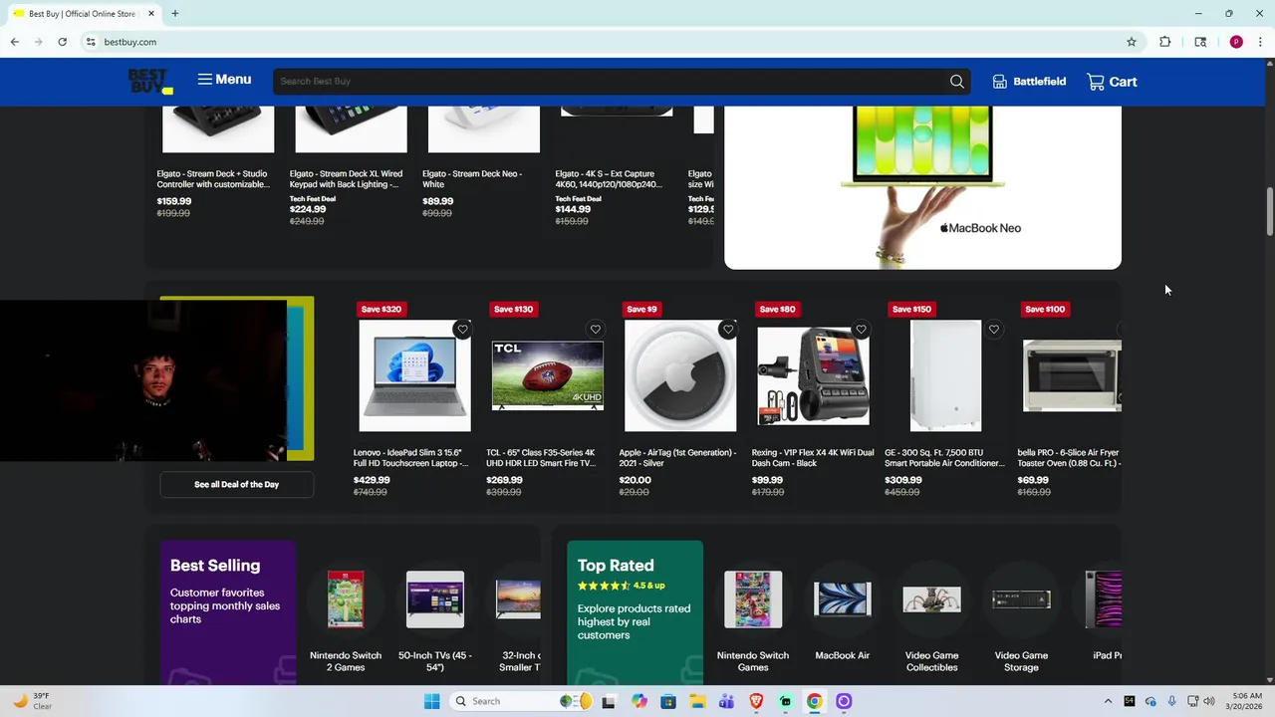The width and height of the screenshot is (1275, 717).
Task: Select 50-Inch TVs category icon
Action: pyautogui.click(x=435, y=599)
